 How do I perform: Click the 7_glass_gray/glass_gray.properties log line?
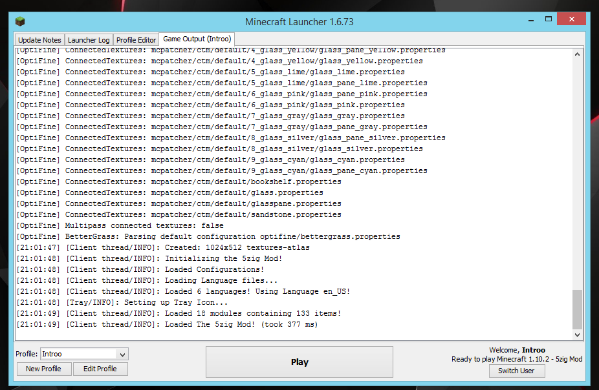(x=210, y=116)
